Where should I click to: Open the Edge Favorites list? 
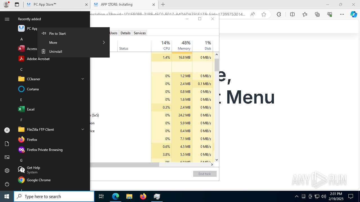click(x=305, y=14)
